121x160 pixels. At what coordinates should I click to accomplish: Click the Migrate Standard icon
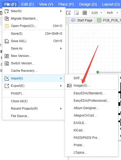tap(7, 19)
